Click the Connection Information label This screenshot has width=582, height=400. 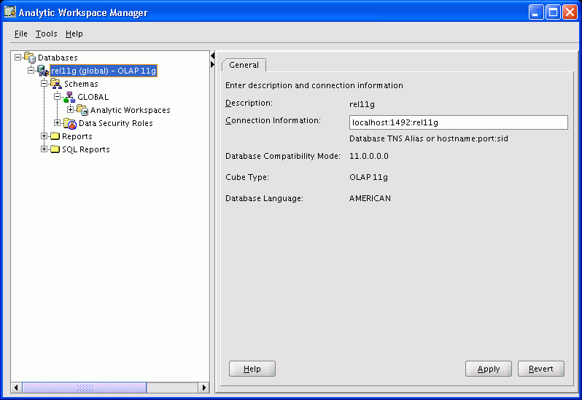point(273,120)
